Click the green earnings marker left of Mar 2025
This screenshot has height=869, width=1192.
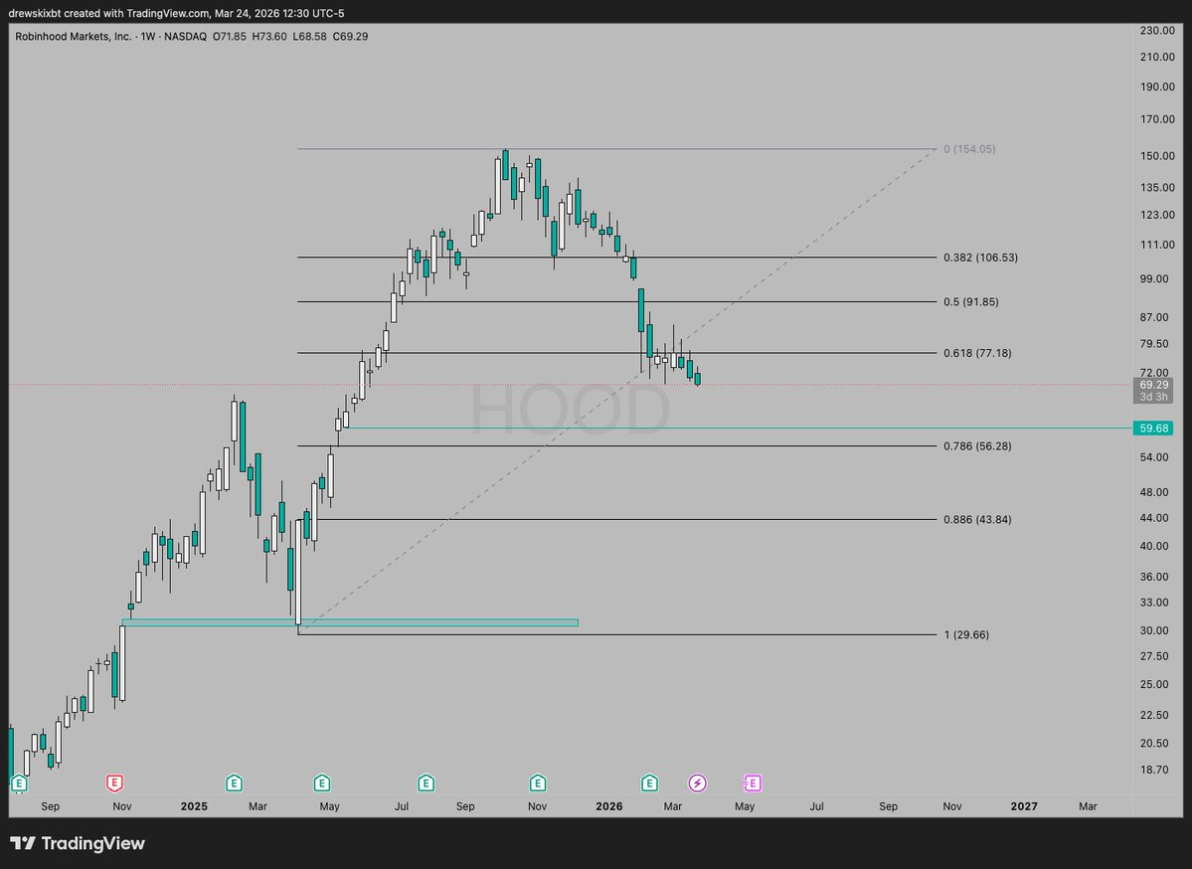[235, 782]
